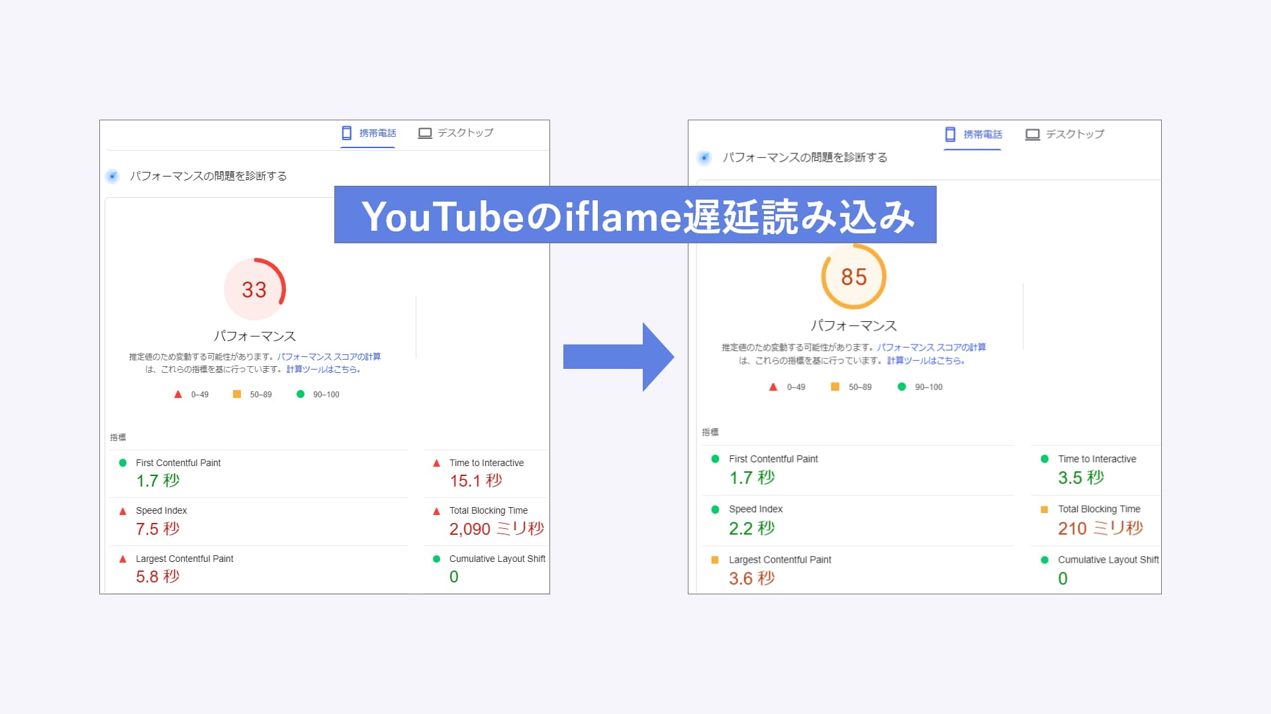Click the laptop icon next to デスクトップ on left
The height and width of the screenshot is (714, 1271).
pyautogui.click(x=426, y=132)
